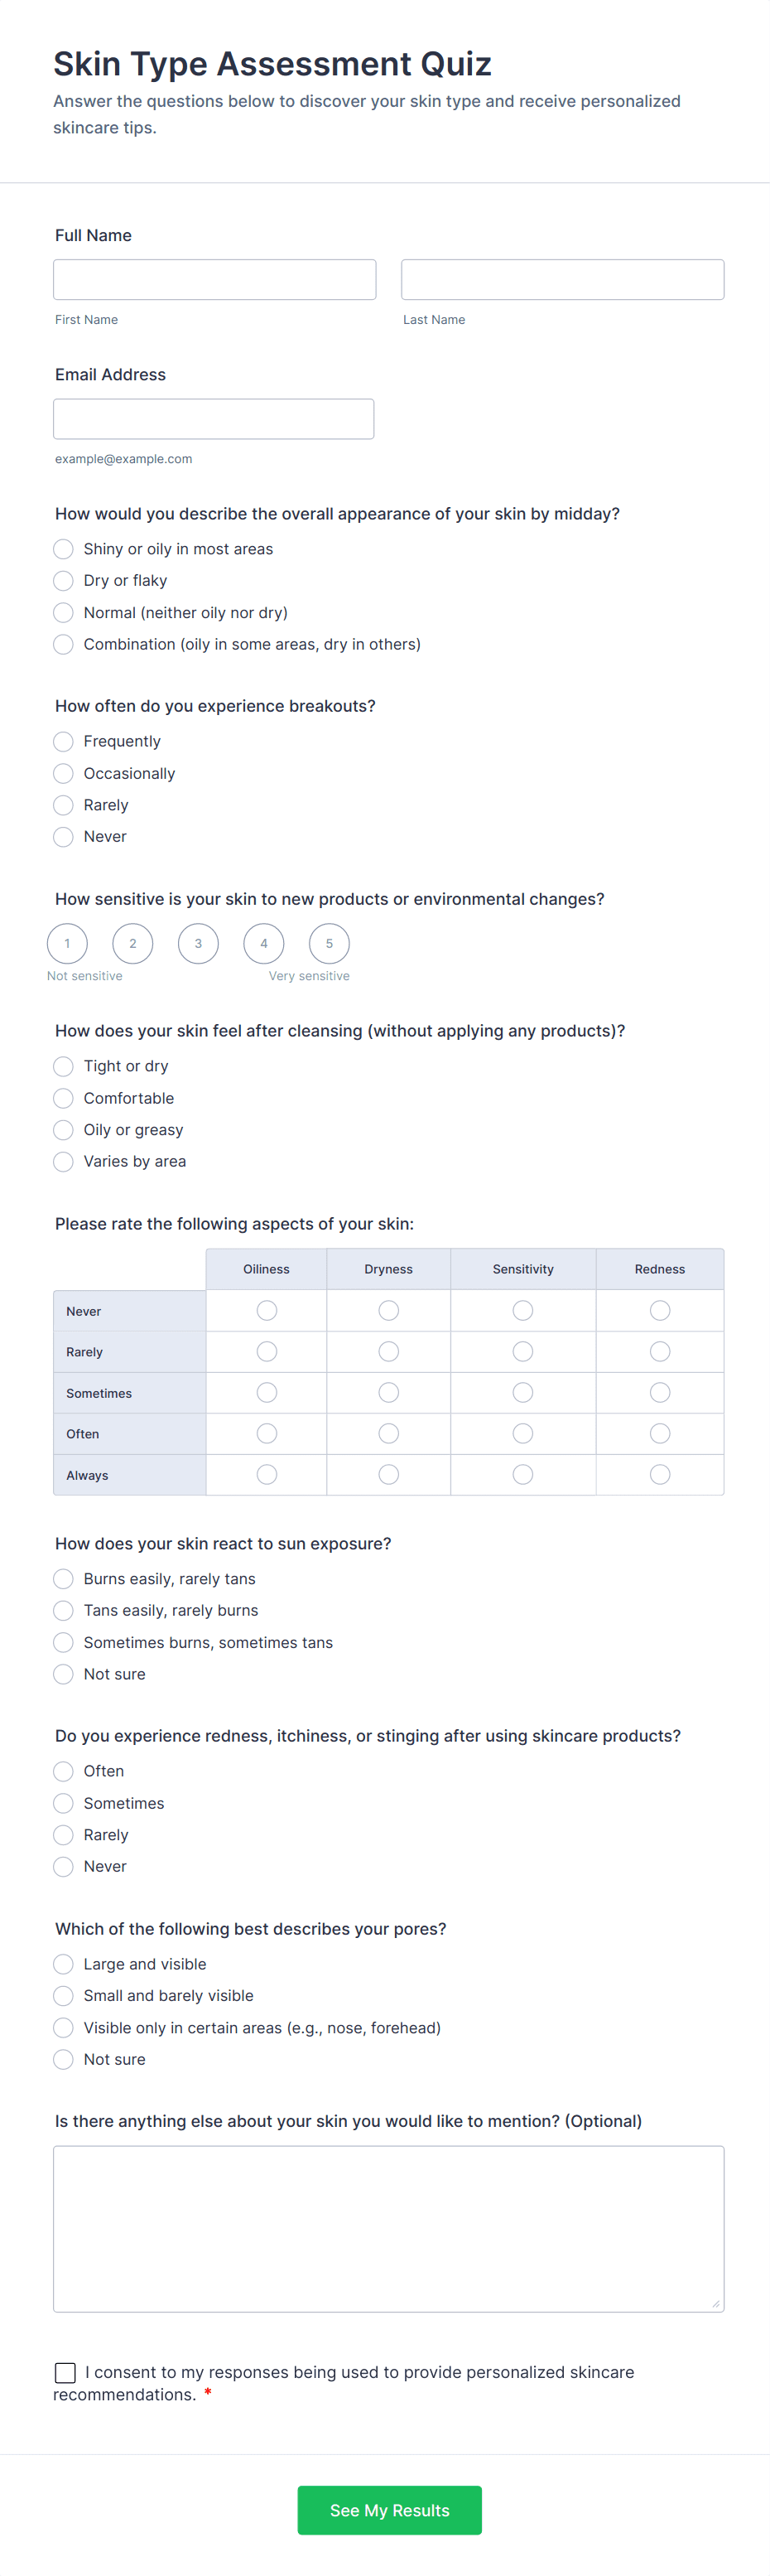The image size is (770, 2576).
Task: Choose "Never" under breakout frequency question
Action: (x=63, y=837)
